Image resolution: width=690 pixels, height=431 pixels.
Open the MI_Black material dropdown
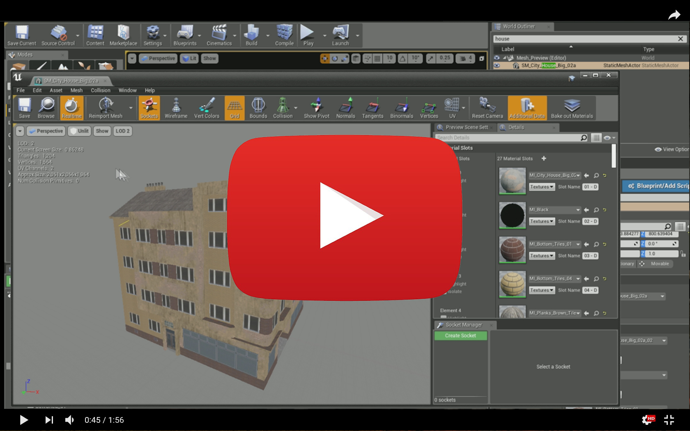pyautogui.click(x=554, y=210)
